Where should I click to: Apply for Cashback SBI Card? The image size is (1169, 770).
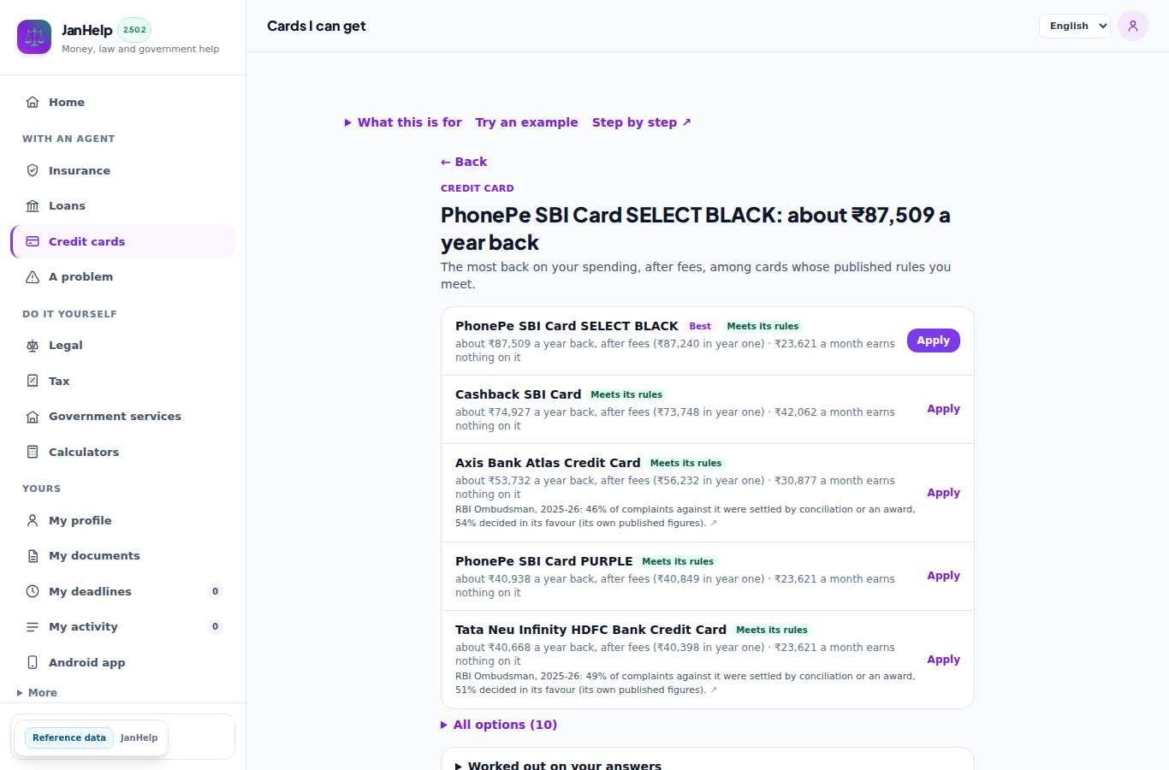944,409
